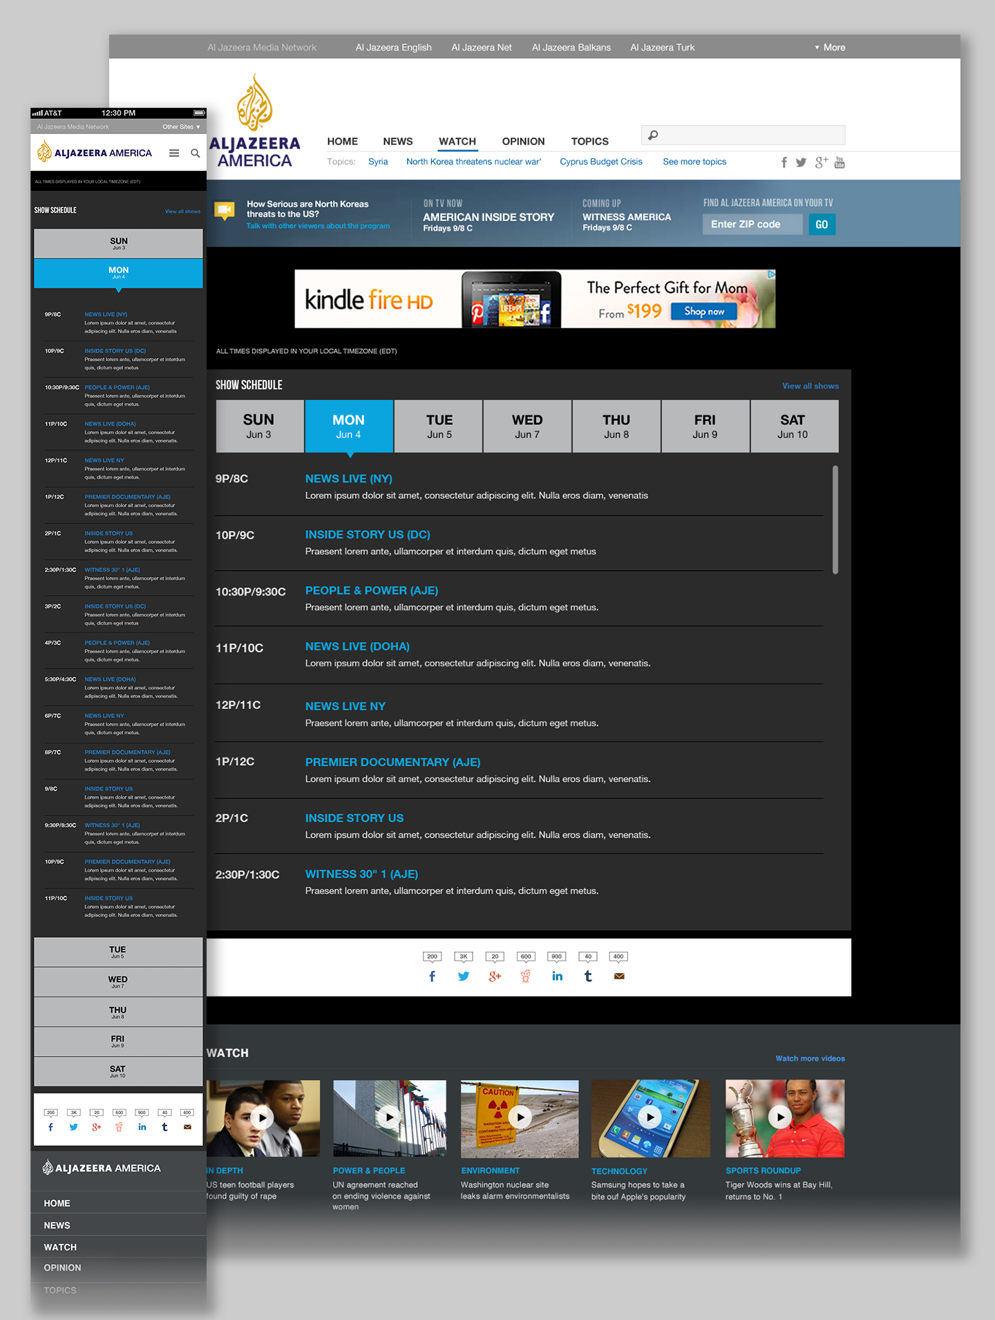Open Watch more videos link
This screenshot has width=995, height=1320.
pyautogui.click(x=810, y=1059)
